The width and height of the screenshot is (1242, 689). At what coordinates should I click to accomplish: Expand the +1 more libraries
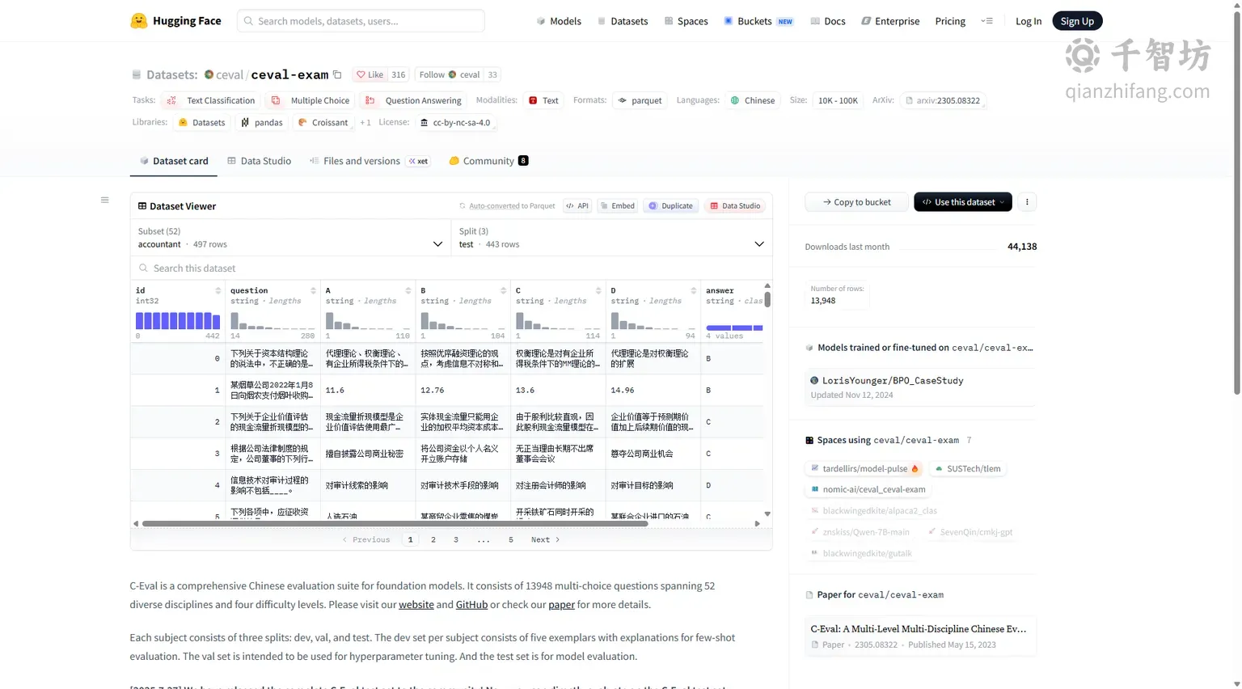tap(365, 123)
